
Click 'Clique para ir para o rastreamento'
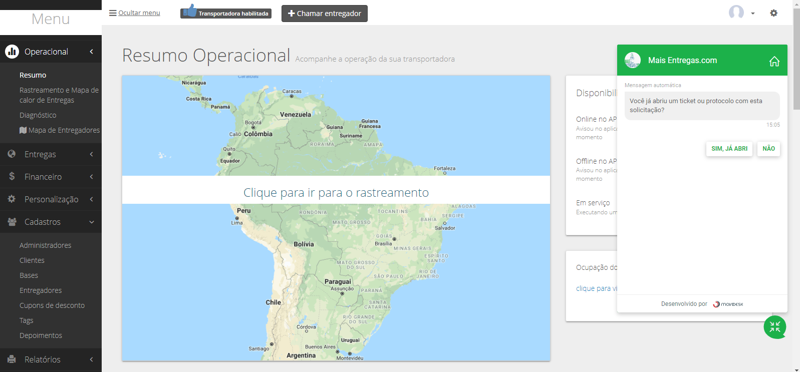tap(336, 193)
